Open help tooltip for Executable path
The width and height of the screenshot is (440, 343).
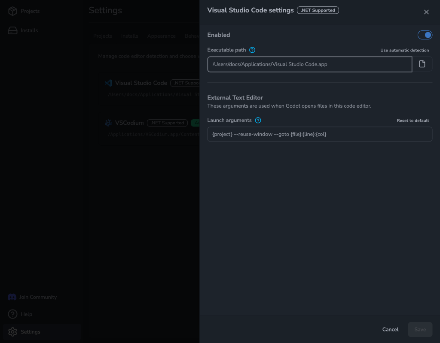[x=252, y=50]
